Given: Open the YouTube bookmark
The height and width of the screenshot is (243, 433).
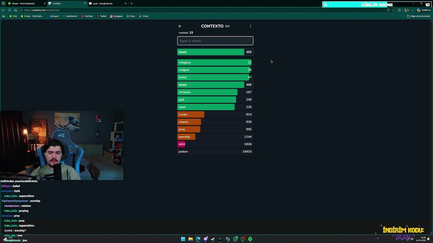Looking at the screenshot, I should pyautogui.click(x=87, y=16).
